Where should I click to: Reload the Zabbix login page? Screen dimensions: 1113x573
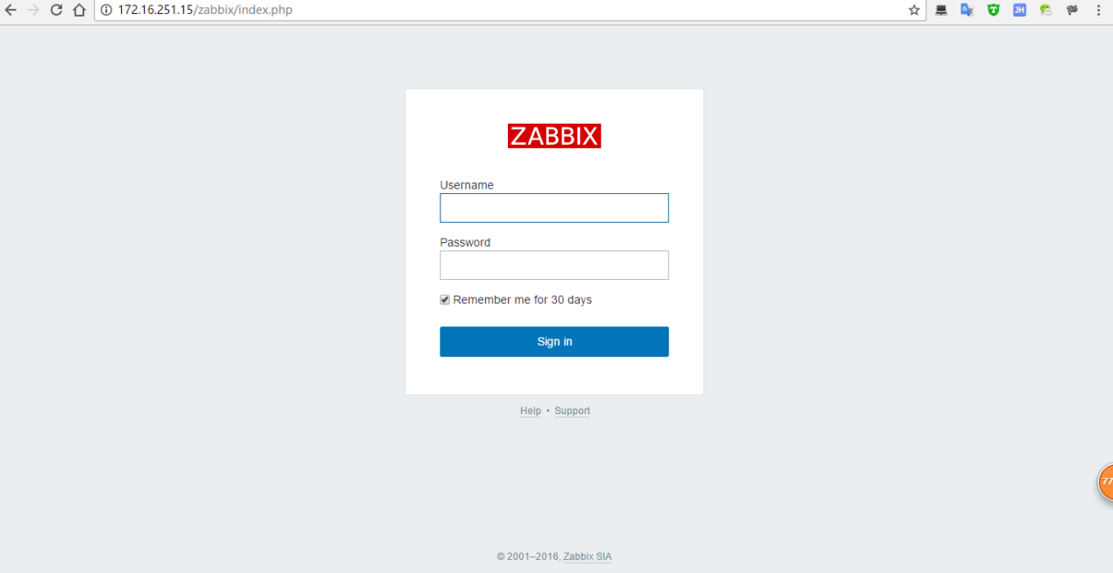pos(57,11)
